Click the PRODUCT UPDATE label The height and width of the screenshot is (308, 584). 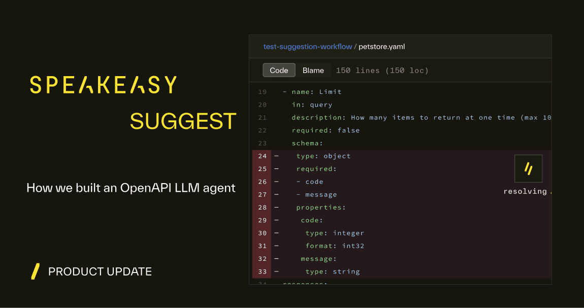(100, 271)
